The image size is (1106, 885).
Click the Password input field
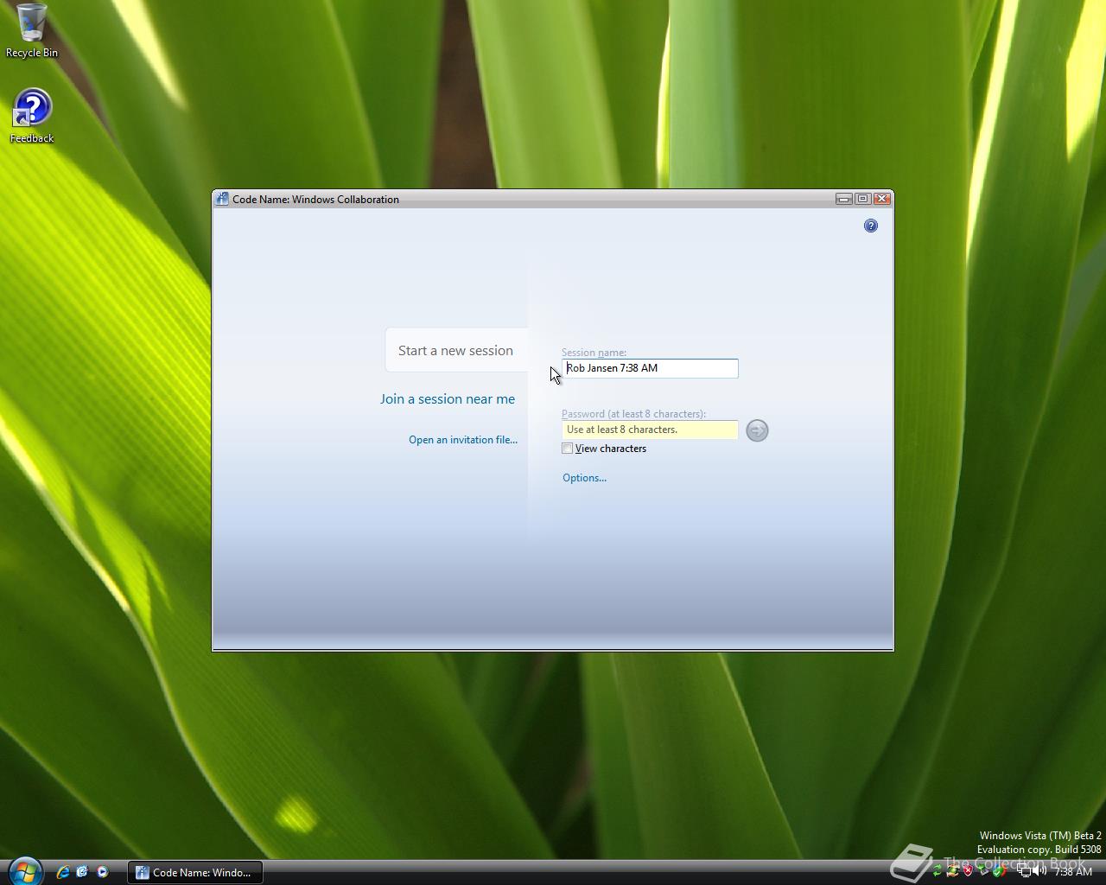[650, 430]
